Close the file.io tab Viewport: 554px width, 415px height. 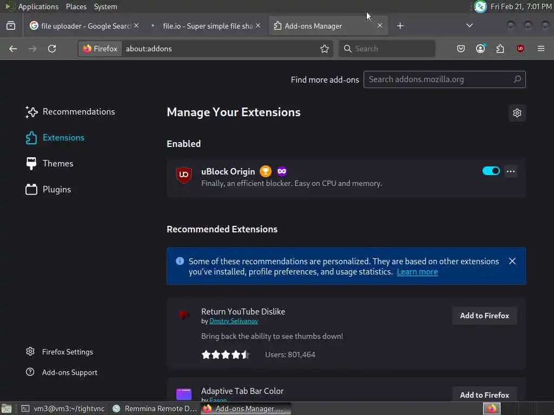tap(258, 26)
